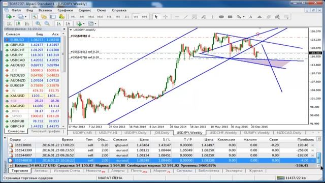Select the Trendline drawing tool
Screen dimensions: 325x183
point(185,17)
